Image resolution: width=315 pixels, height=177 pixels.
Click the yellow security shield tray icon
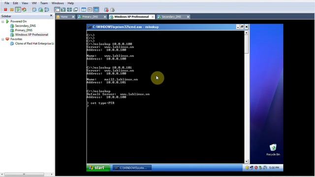247,168
